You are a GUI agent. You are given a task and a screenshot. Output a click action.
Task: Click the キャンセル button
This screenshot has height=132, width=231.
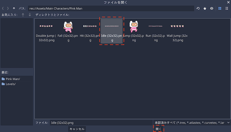77,129
